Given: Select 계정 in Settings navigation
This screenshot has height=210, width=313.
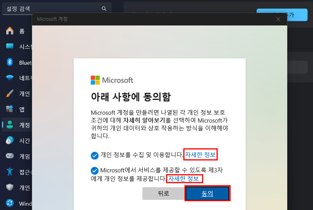Looking at the screenshot, I should pos(25,125).
